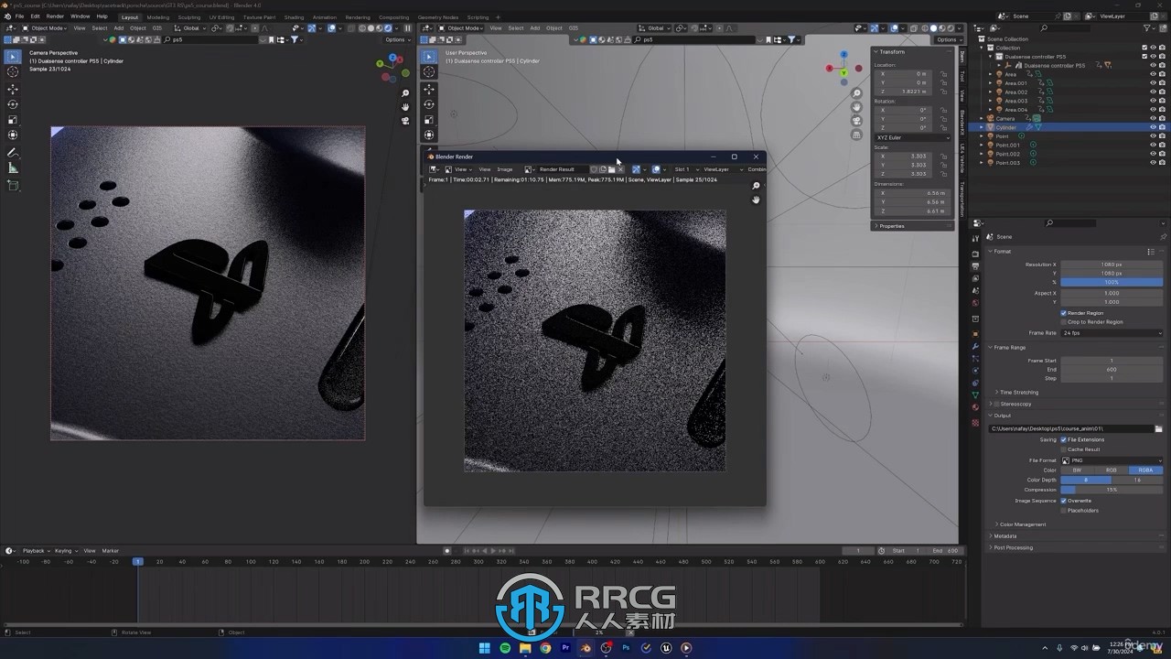Open the Modifiers wrench properties tab
The image size is (1171, 659).
coord(975,346)
